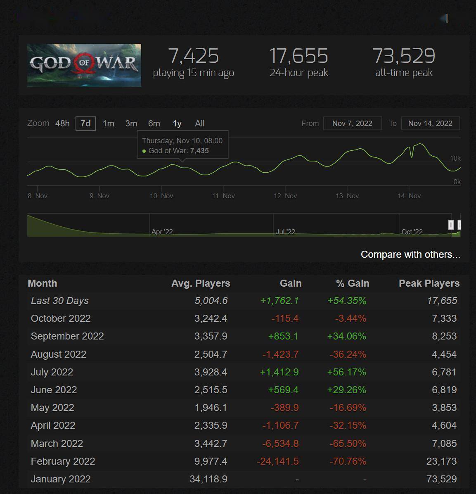Select 1y zoom range
Screen dimensions: 476x494
click(177, 123)
